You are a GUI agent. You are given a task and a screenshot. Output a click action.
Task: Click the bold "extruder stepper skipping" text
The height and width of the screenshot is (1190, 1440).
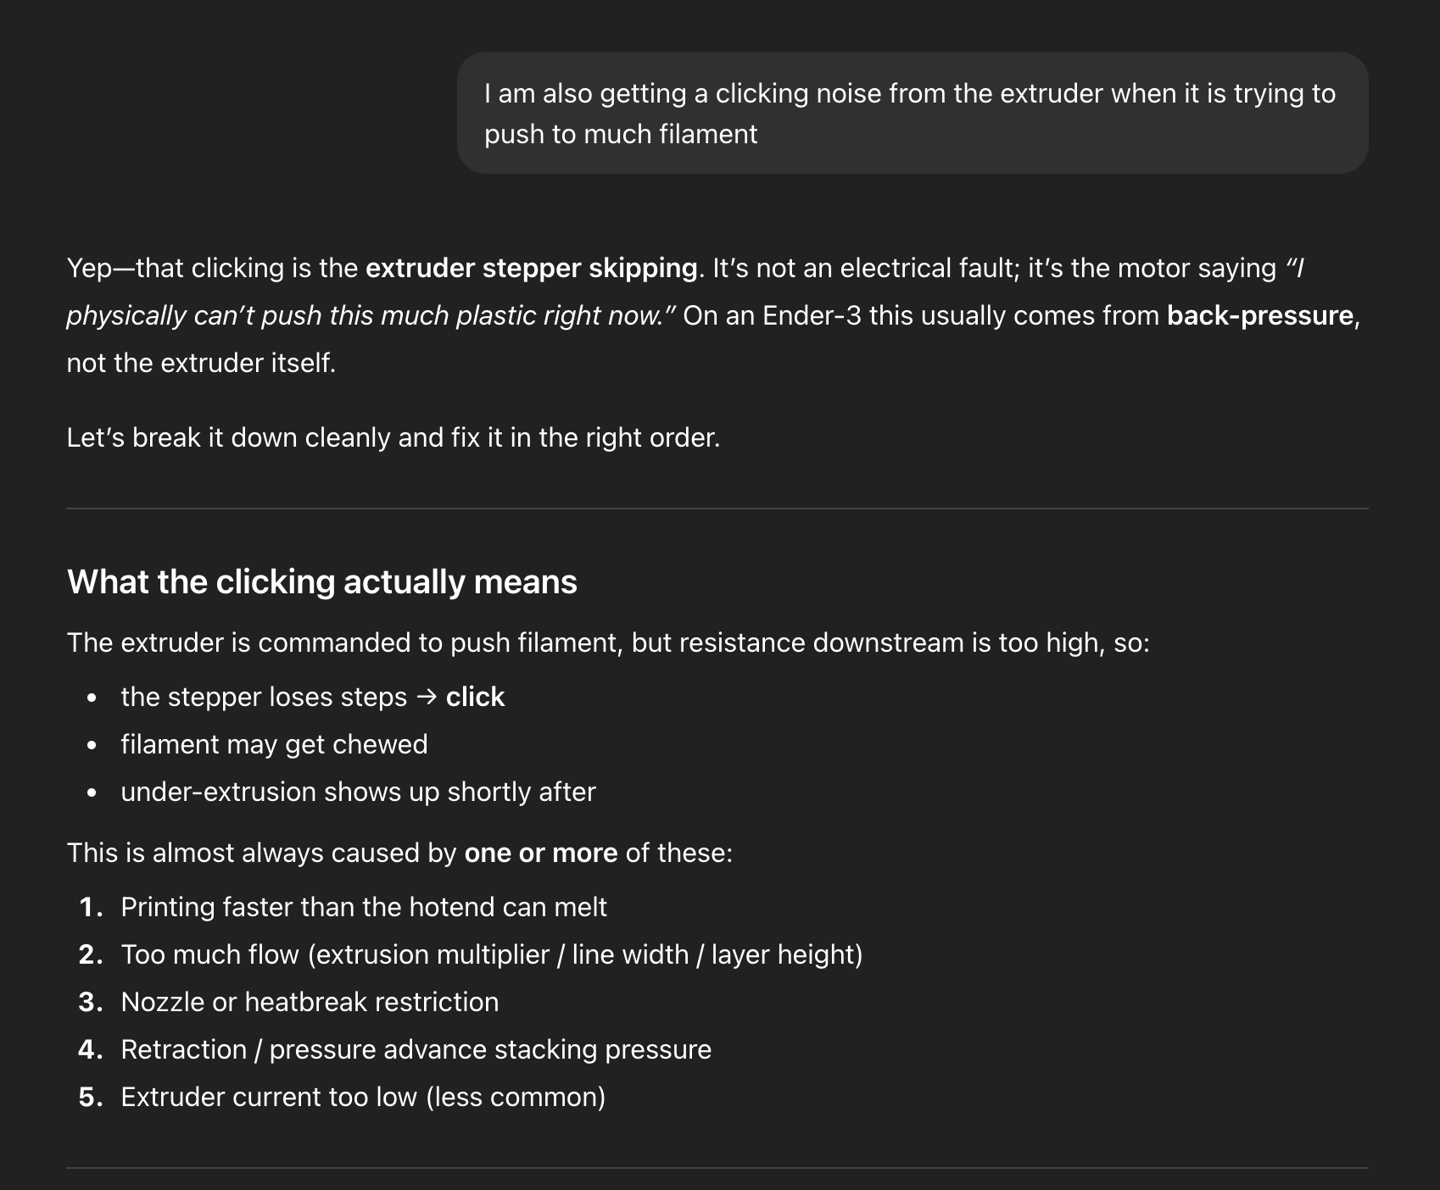531,268
